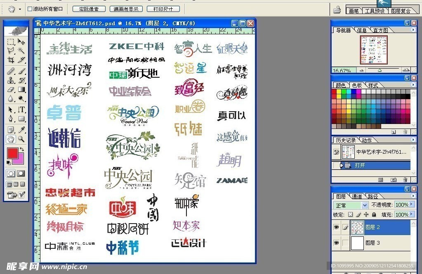The height and width of the screenshot is (274, 422).
Task: Select the Rectangular Marquee tool
Action: tap(11, 42)
